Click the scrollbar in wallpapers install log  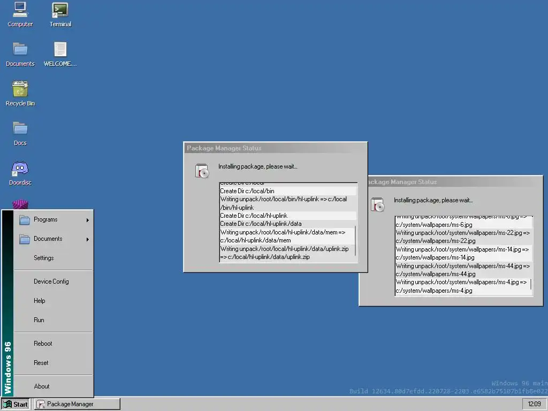click(531, 284)
